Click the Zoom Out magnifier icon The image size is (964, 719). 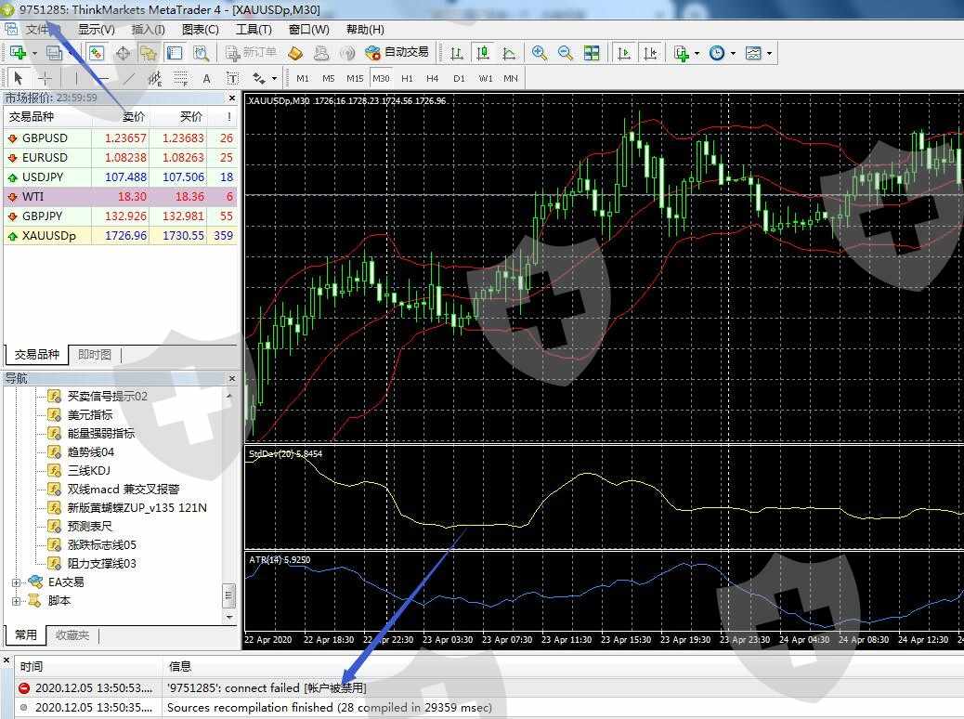coord(565,53)
